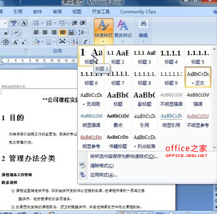Click the grow font icon
Viewport: 217px width, 214px height.
tap(15, 42)
